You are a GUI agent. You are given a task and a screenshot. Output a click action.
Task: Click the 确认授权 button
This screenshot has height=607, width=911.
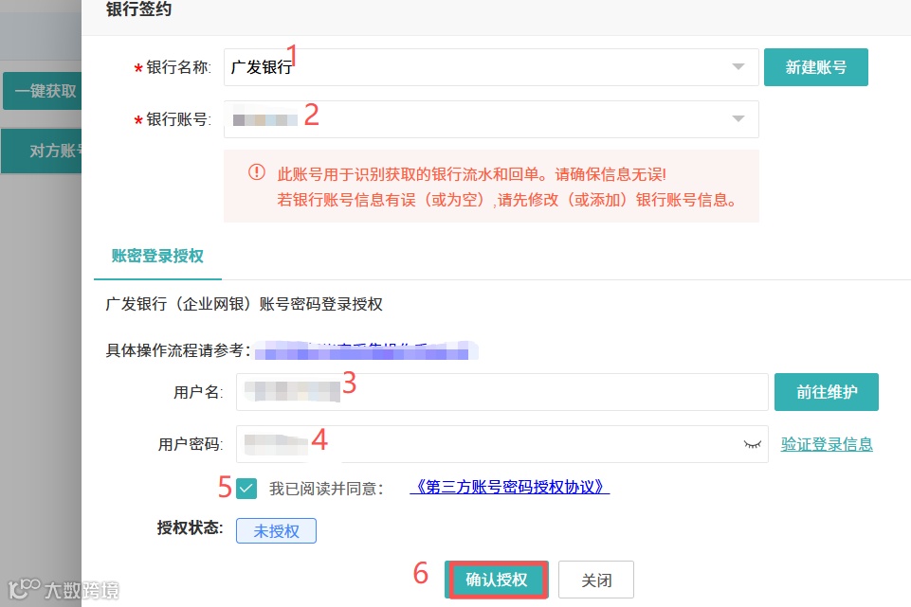pyautogui.click(x=496, y=580)
